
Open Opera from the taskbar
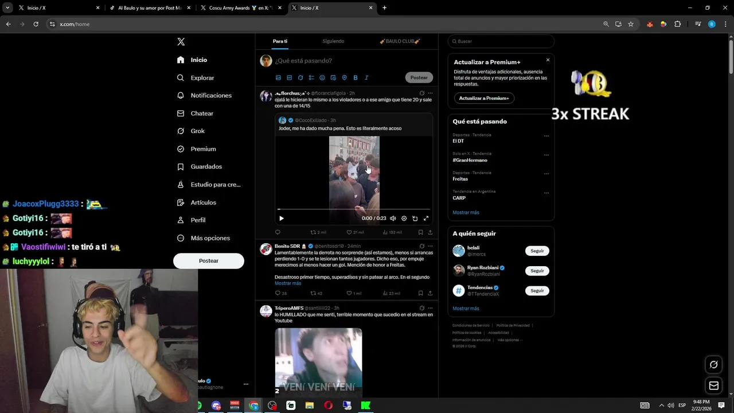pyautogui.click(x=328, y=406)
